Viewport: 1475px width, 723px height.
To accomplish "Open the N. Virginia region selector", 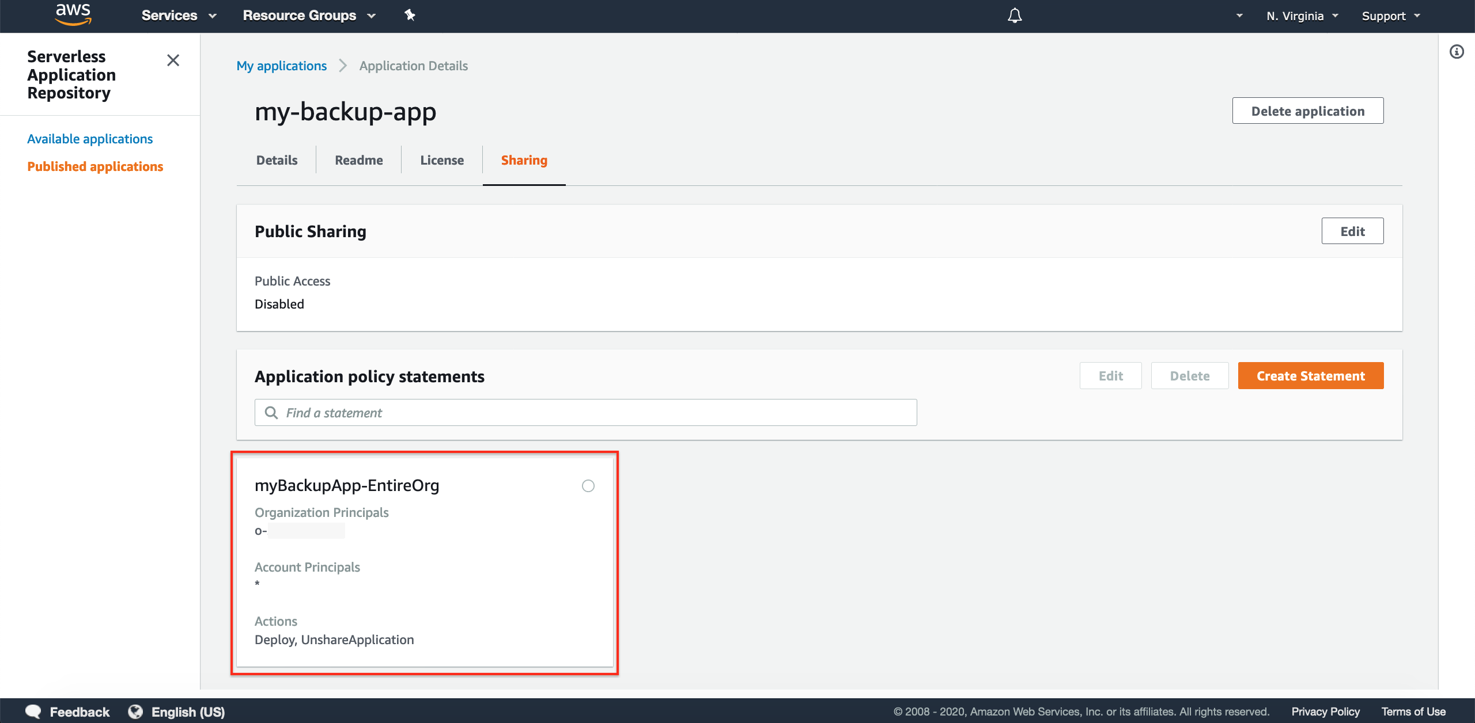I will (x=1302, y=16).
